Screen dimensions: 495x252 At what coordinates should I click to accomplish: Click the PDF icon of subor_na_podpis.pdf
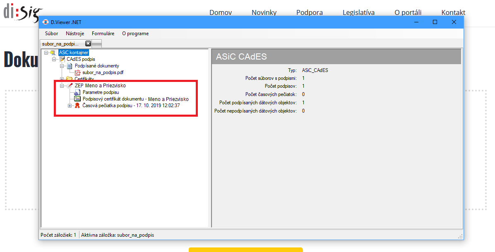point(77,72)
